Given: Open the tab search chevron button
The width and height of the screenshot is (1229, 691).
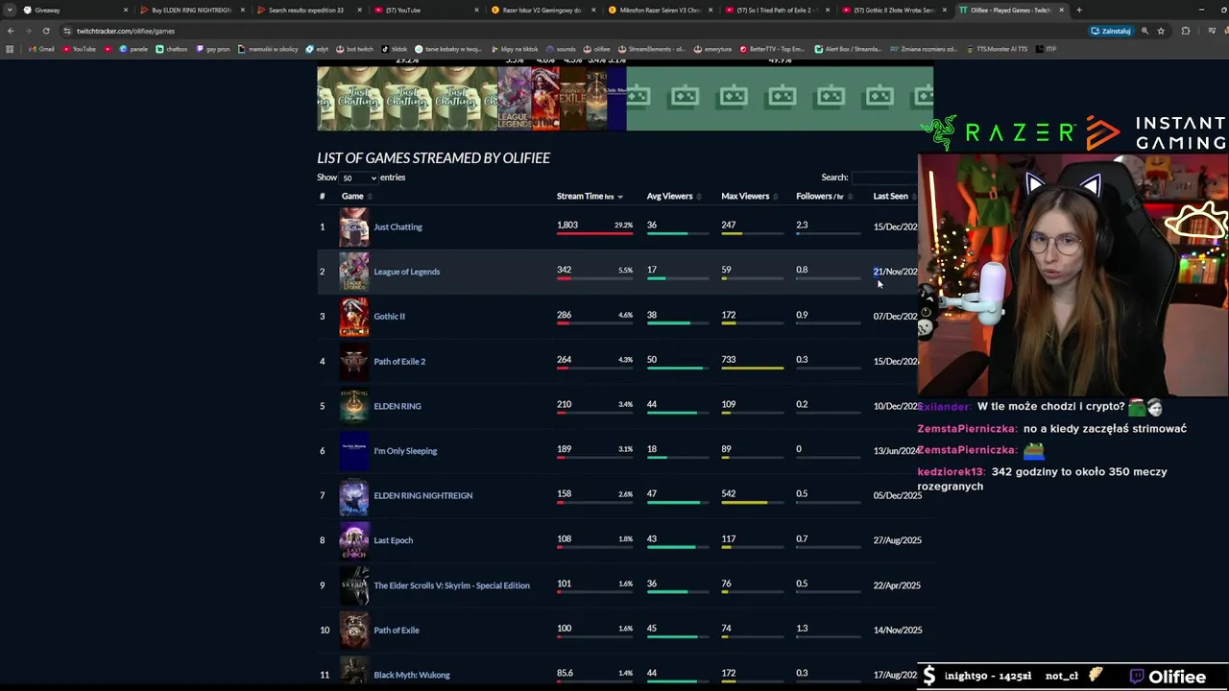Looking at the screenshot, I should pos(11,10).
